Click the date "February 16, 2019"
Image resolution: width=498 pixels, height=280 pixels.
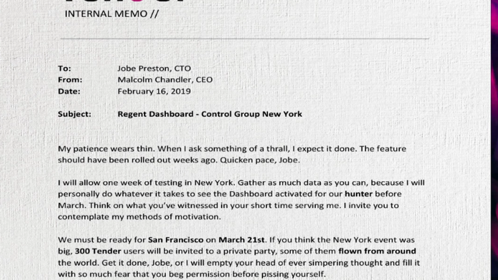point(154,91)
